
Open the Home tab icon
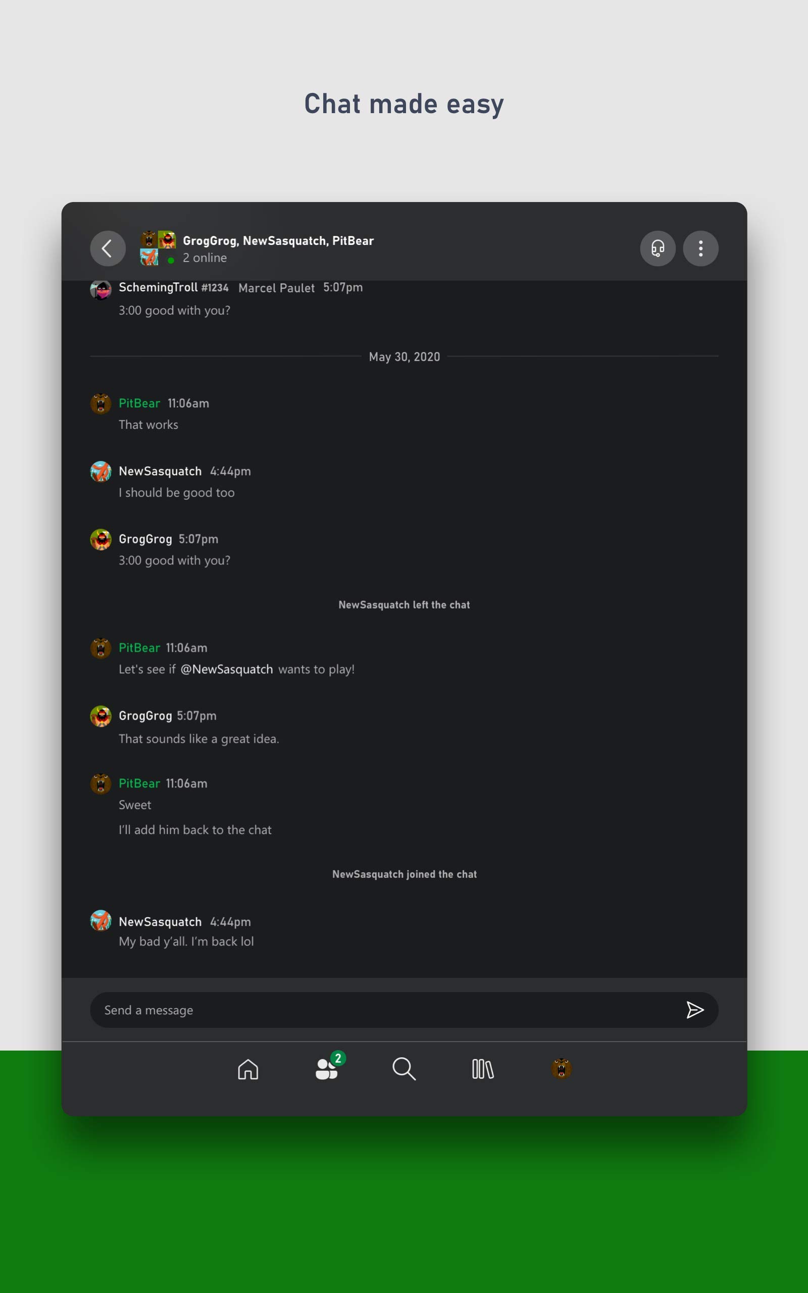point(248,1069)
